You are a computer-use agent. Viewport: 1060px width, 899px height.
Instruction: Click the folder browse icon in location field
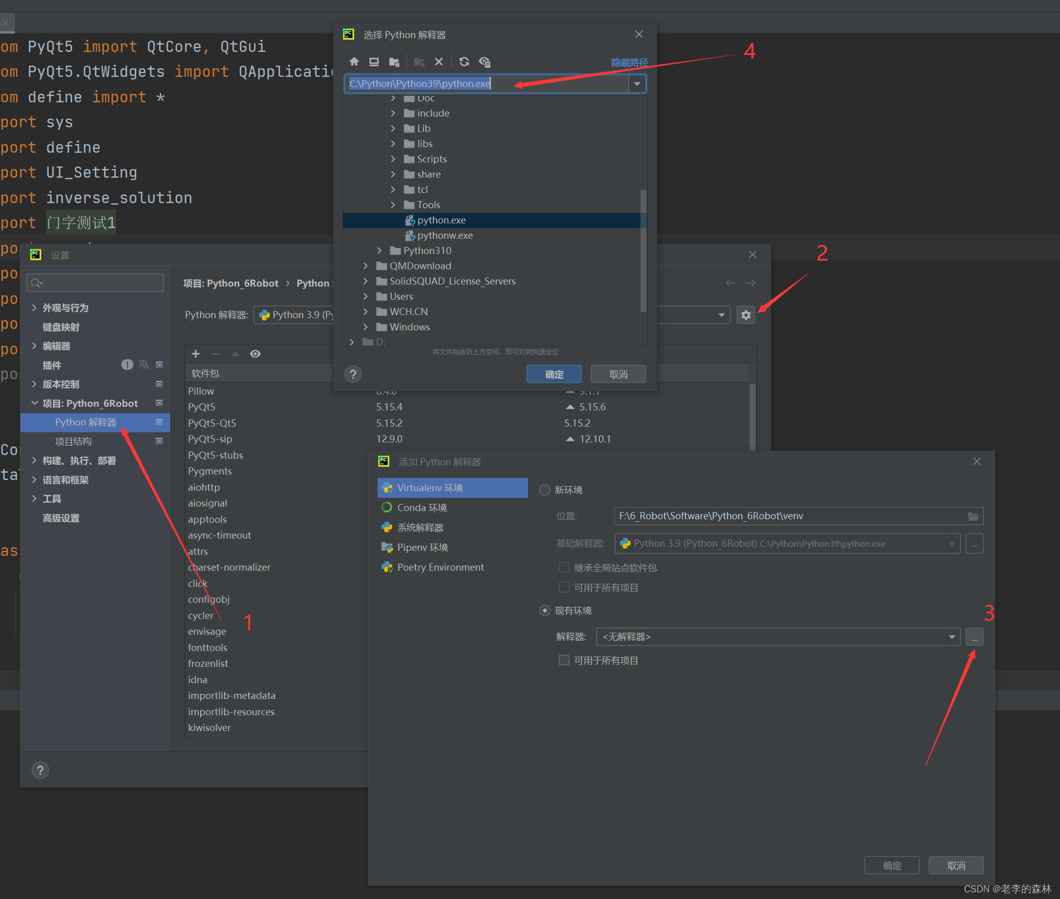973,516
